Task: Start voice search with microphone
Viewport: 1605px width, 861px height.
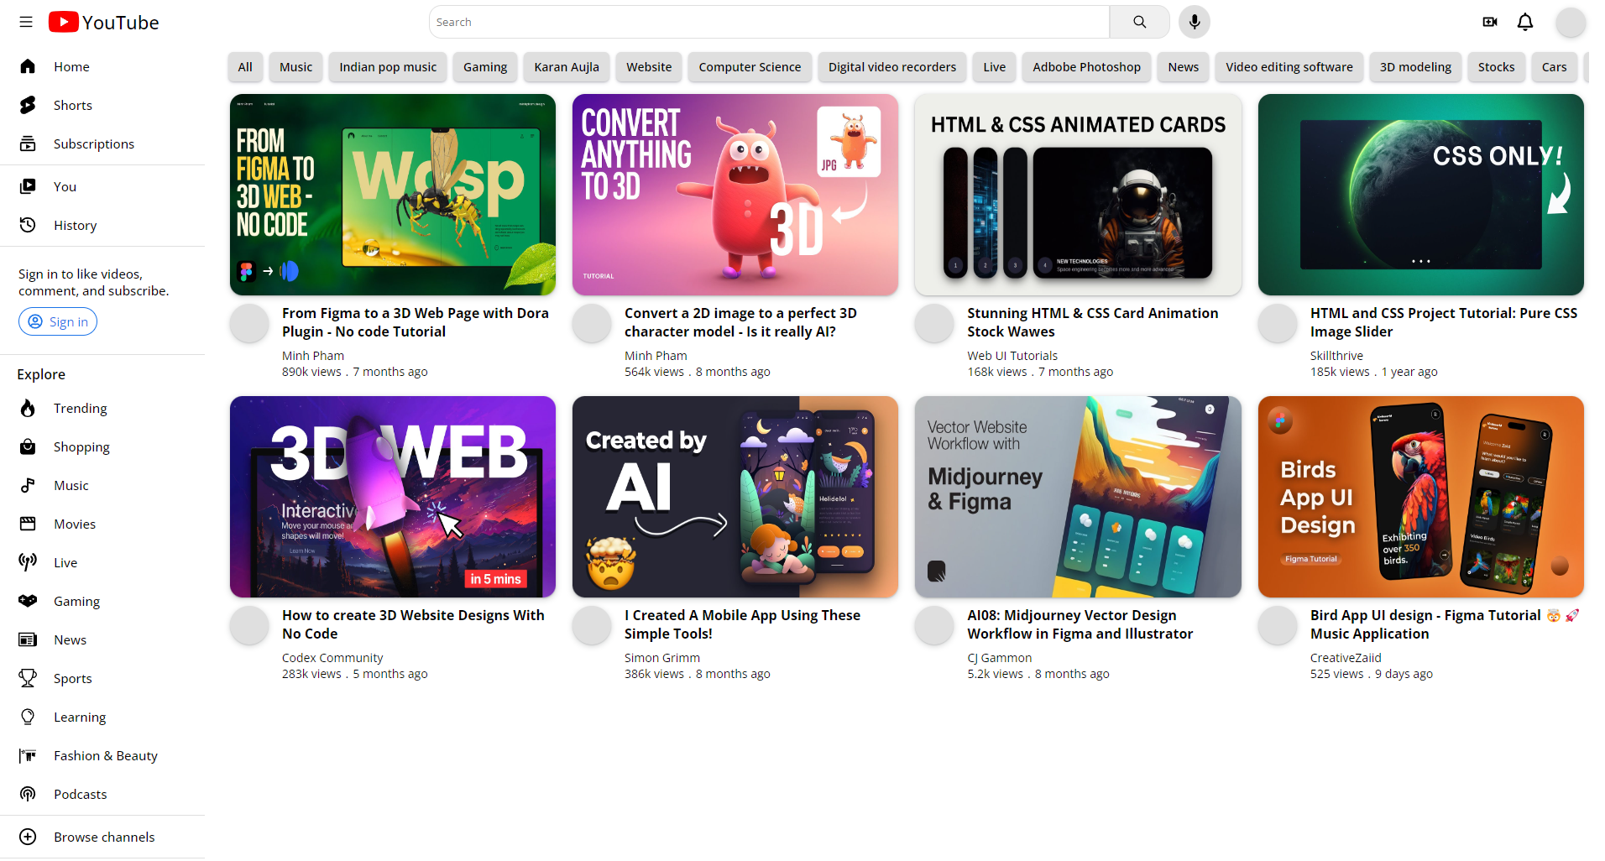Action: tap(1194, 22)
